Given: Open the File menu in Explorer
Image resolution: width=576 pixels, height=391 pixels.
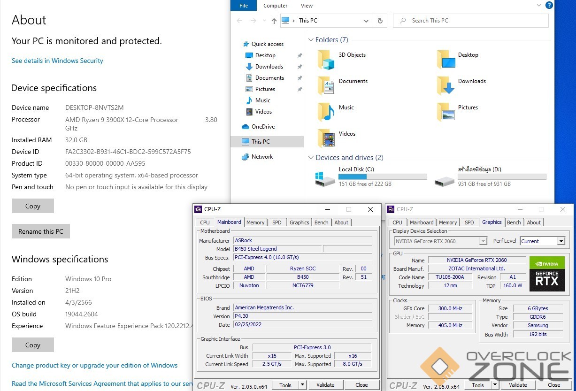Looking at the screenshot, I should point(244,6).
